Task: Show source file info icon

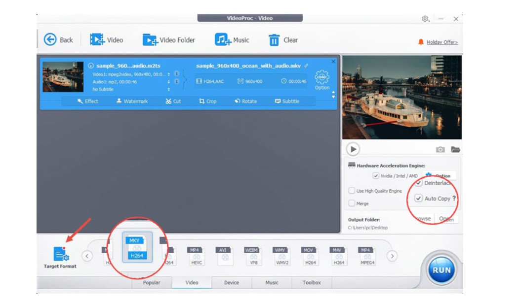Action: coord(90,66)
